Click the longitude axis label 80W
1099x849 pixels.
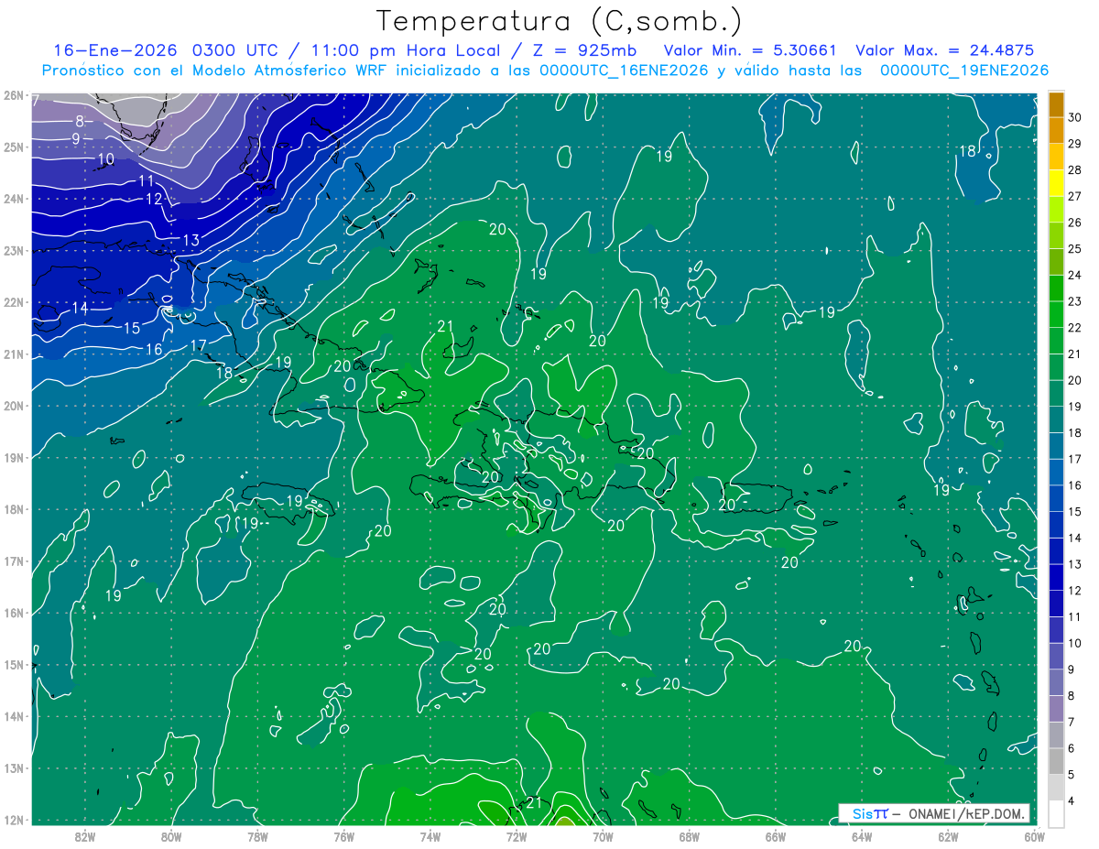pos(171,836)
